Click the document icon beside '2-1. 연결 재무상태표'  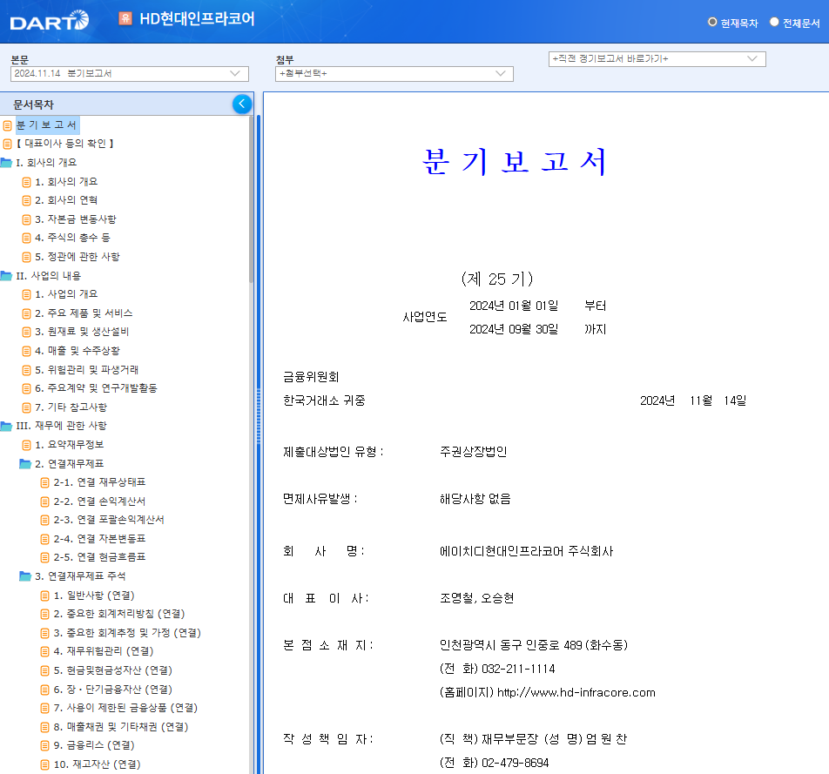click(44, 481)
